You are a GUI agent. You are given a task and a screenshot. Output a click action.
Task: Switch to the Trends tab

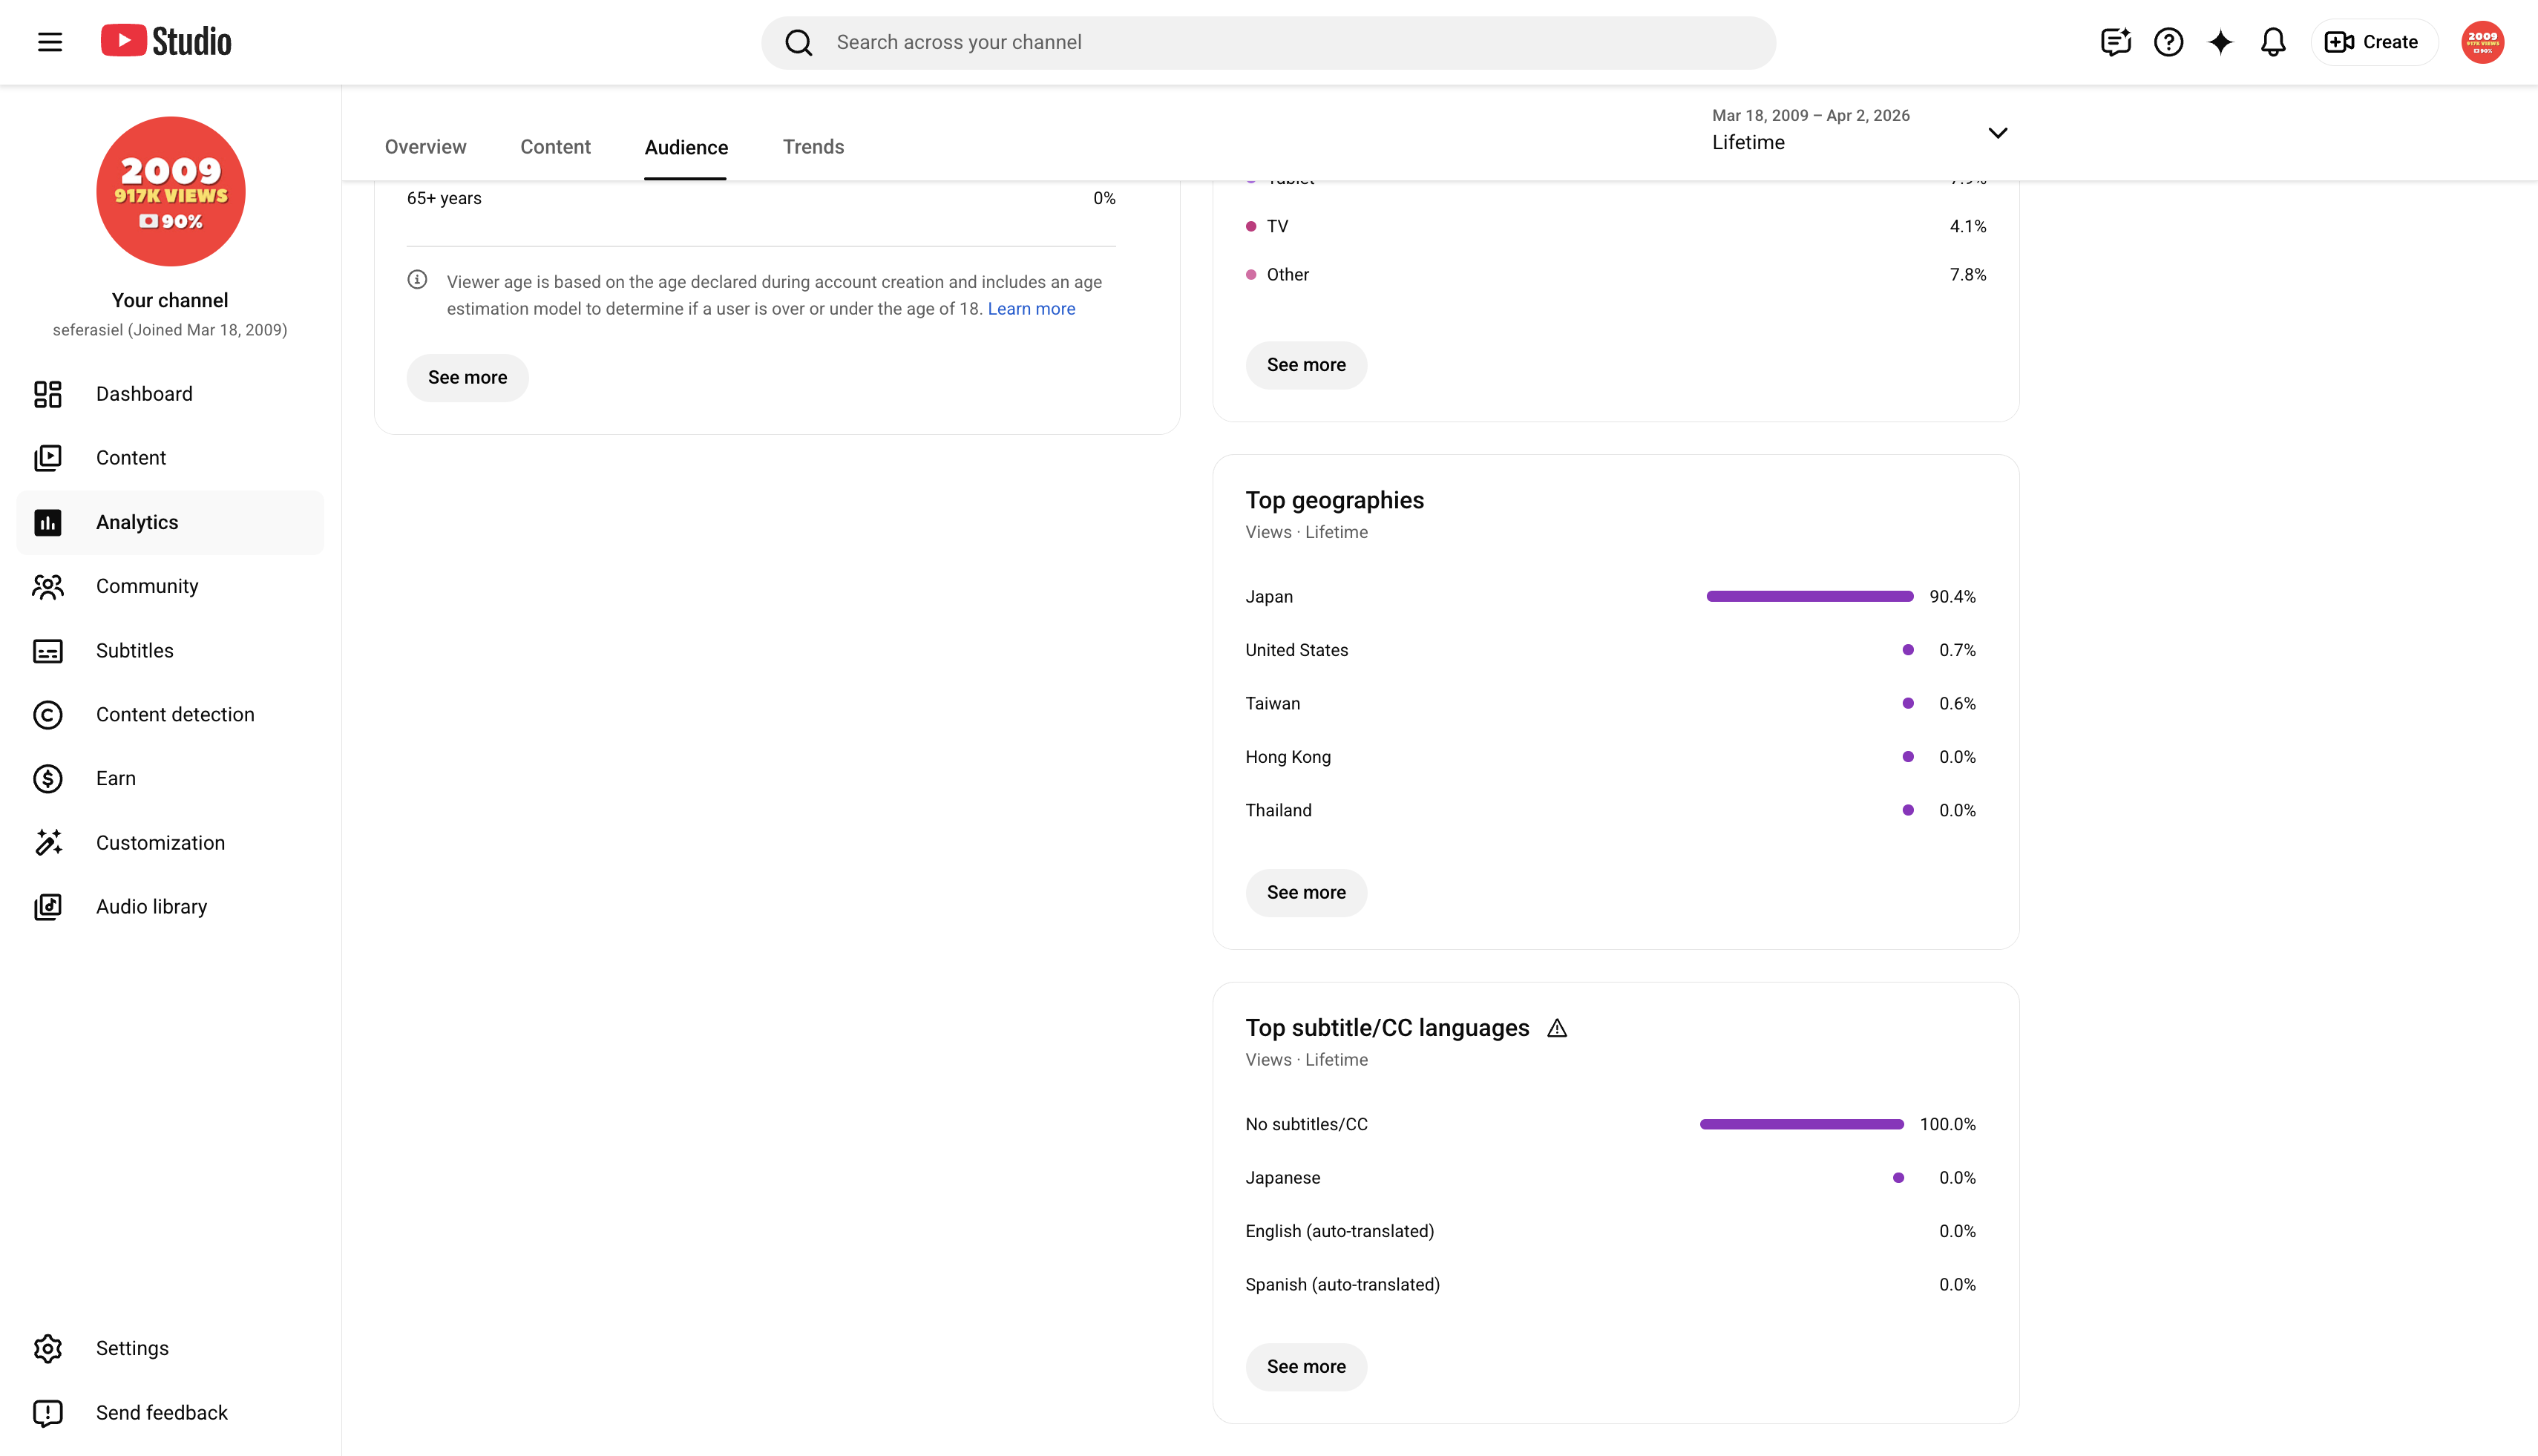pos(813,147)
